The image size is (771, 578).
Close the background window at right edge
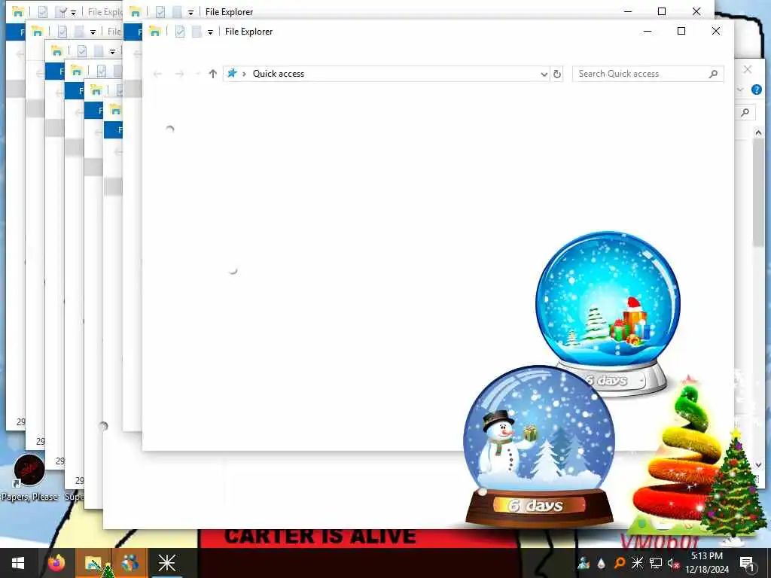pyautogui.click(x=748, y=69)
